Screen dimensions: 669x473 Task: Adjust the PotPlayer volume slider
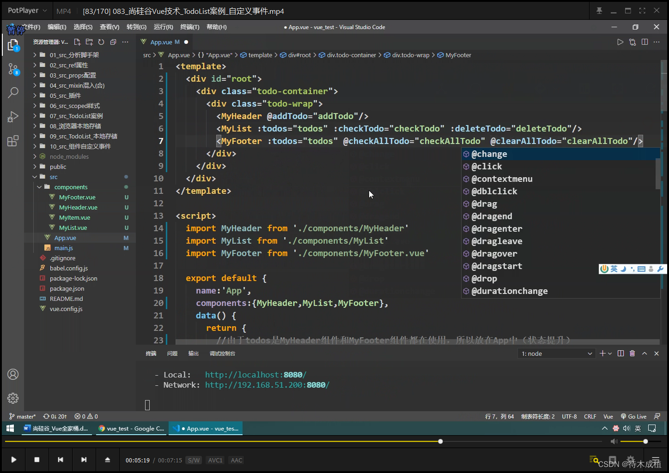tap(640, 442)
